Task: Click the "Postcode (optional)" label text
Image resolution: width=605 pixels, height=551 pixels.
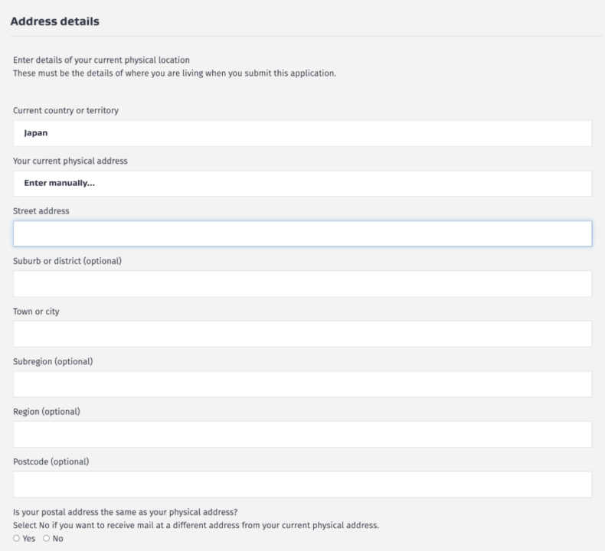Action: (51, 461)
